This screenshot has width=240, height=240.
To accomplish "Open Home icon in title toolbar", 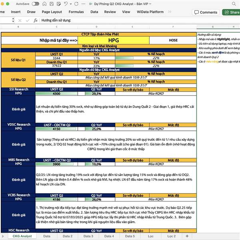I will pyautogui.click(x=44, y=4).
